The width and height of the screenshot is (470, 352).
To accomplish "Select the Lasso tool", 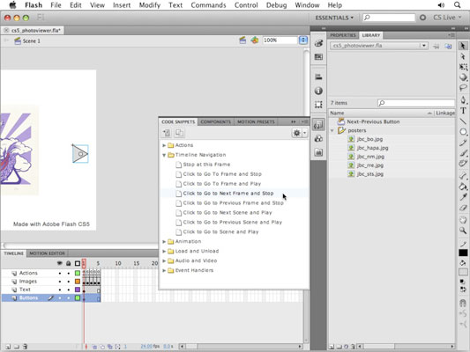I will pos(463,88).
